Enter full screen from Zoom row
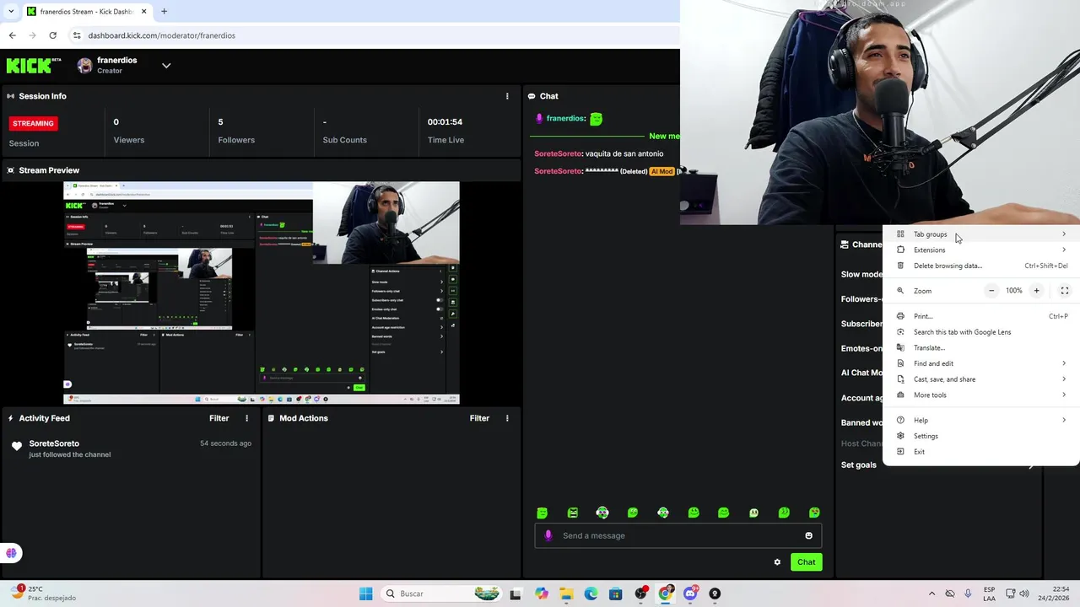Screen dimensions: 1080x607 coord(1065,291)
